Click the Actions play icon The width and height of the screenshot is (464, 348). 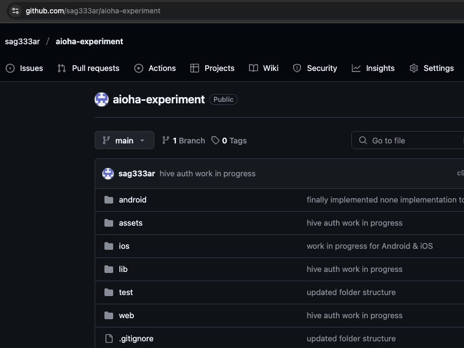pos(139,68)
